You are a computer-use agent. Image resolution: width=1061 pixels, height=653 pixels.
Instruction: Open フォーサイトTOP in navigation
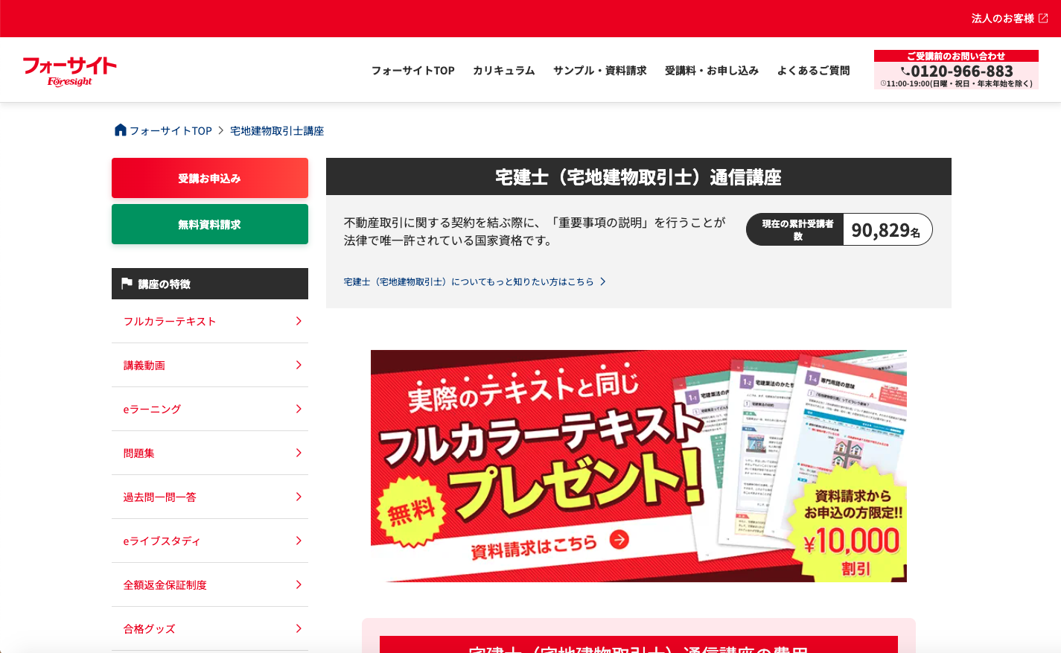pyautogui.click(x=413, y=71)
